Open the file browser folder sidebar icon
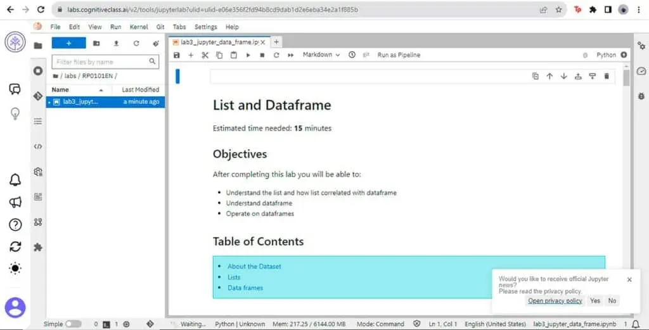This screenshot has width=649, height=330. (38, 46)
